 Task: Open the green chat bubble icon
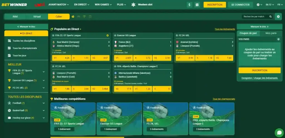click(279, 133)
